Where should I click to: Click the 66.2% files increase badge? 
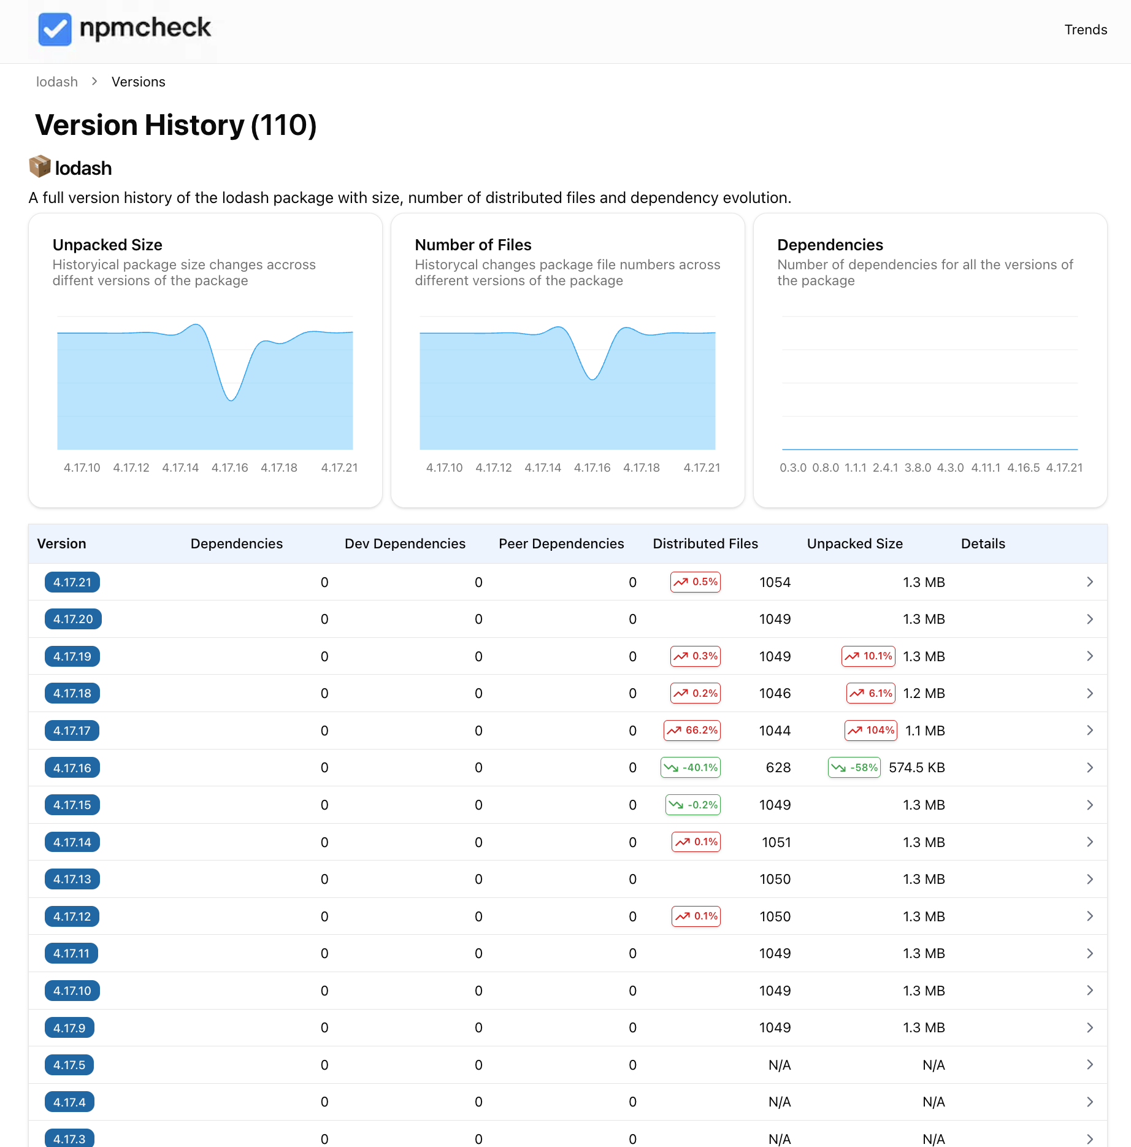(x=692, y=730)
